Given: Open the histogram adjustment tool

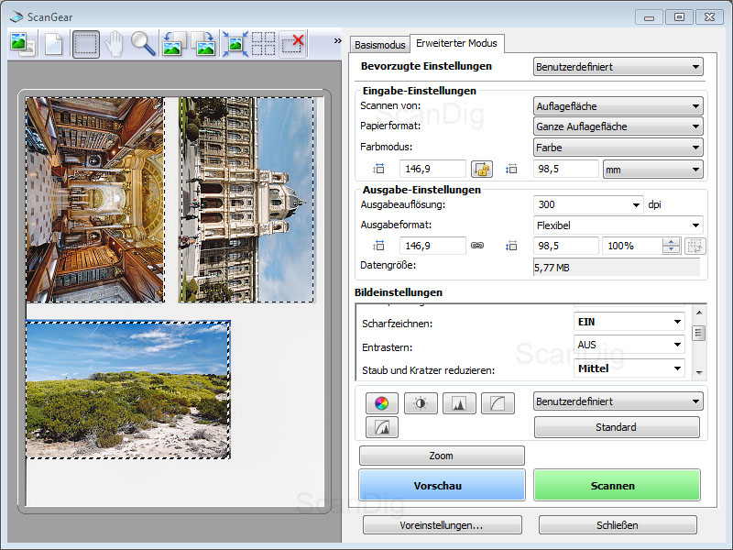Looking at the screenshot, I should coord(459,402).
